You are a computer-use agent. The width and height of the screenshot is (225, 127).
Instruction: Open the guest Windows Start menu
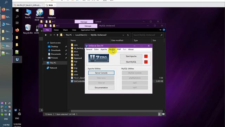[x=17, y=10]
